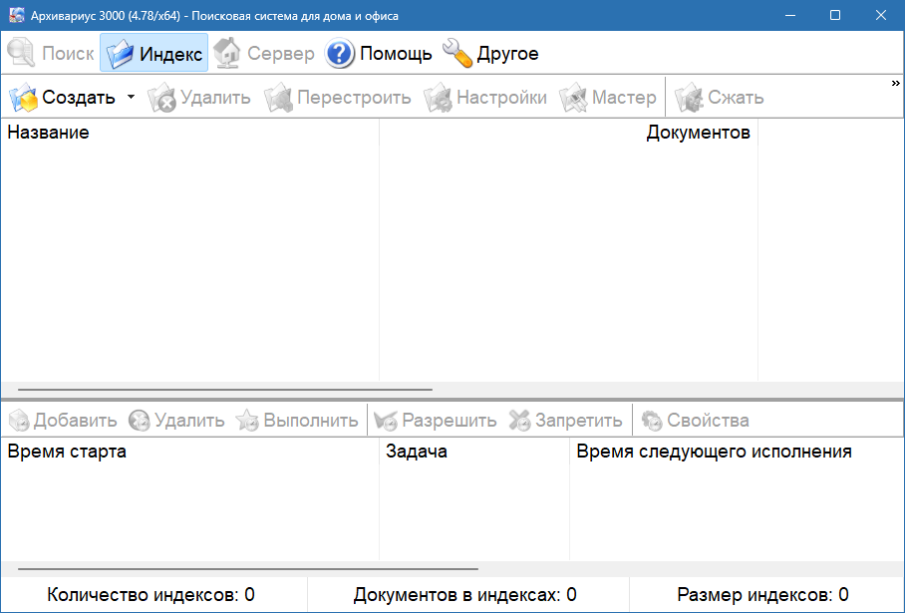Expand the Создать dropdown arrow
Screen dimensions: 905x613
coord(131,97)
